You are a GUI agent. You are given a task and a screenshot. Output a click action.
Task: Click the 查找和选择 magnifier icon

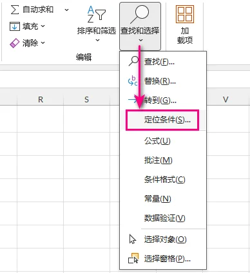pos(140,14)
